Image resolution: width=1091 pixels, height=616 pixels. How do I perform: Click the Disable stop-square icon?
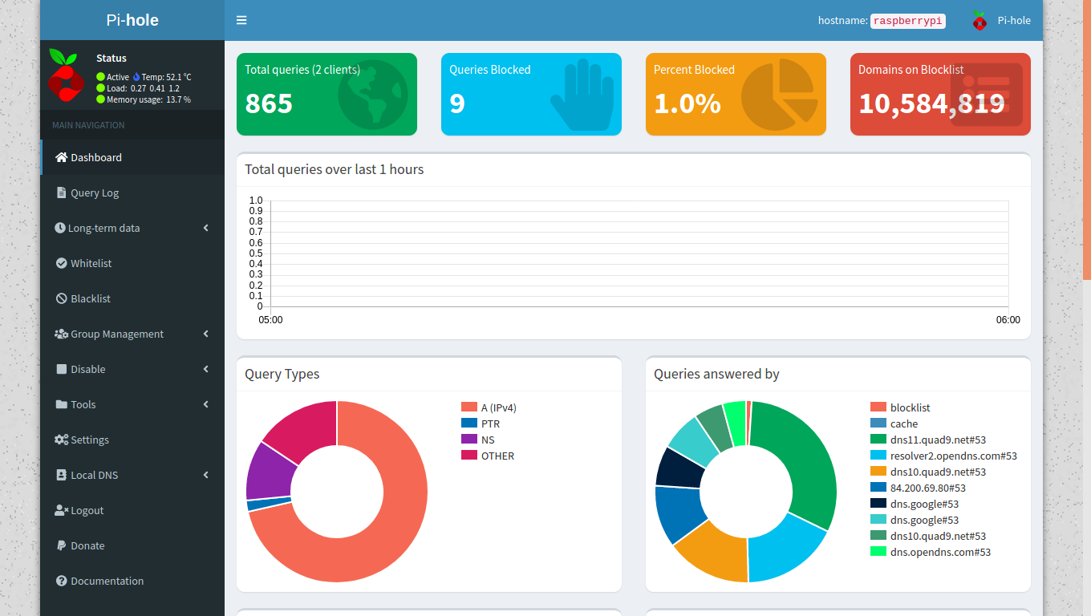point(62,369)
